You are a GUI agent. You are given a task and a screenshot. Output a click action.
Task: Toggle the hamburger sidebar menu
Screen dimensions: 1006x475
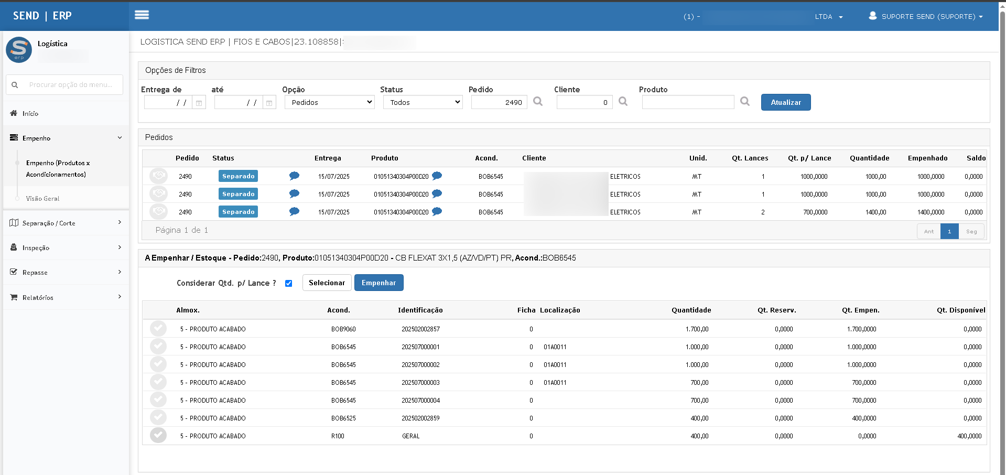pyautogui.click(x=142, y=15)
